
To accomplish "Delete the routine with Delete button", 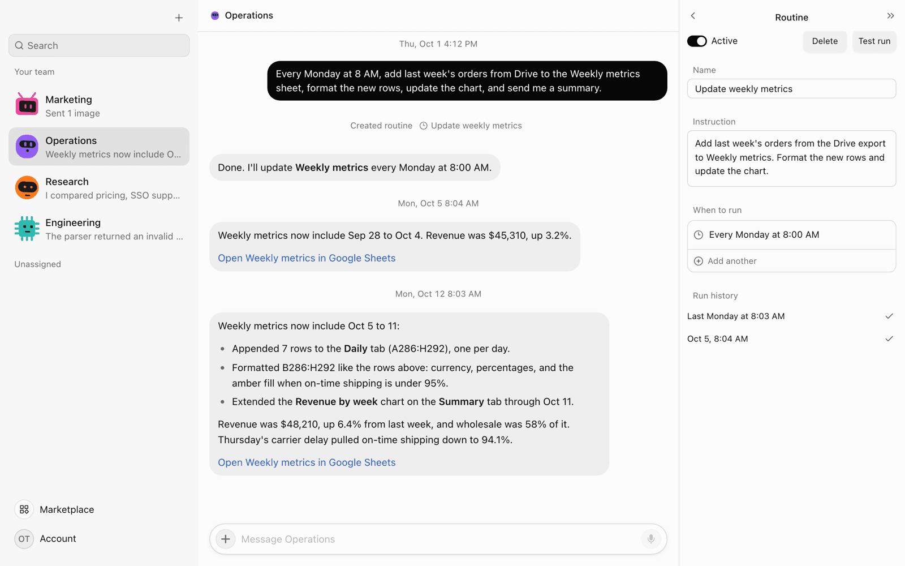I will [825, 41].
